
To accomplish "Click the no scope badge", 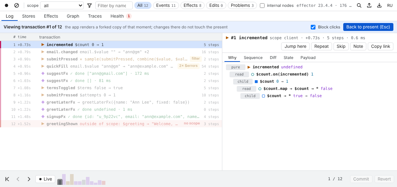I will (x=192, y=124).
